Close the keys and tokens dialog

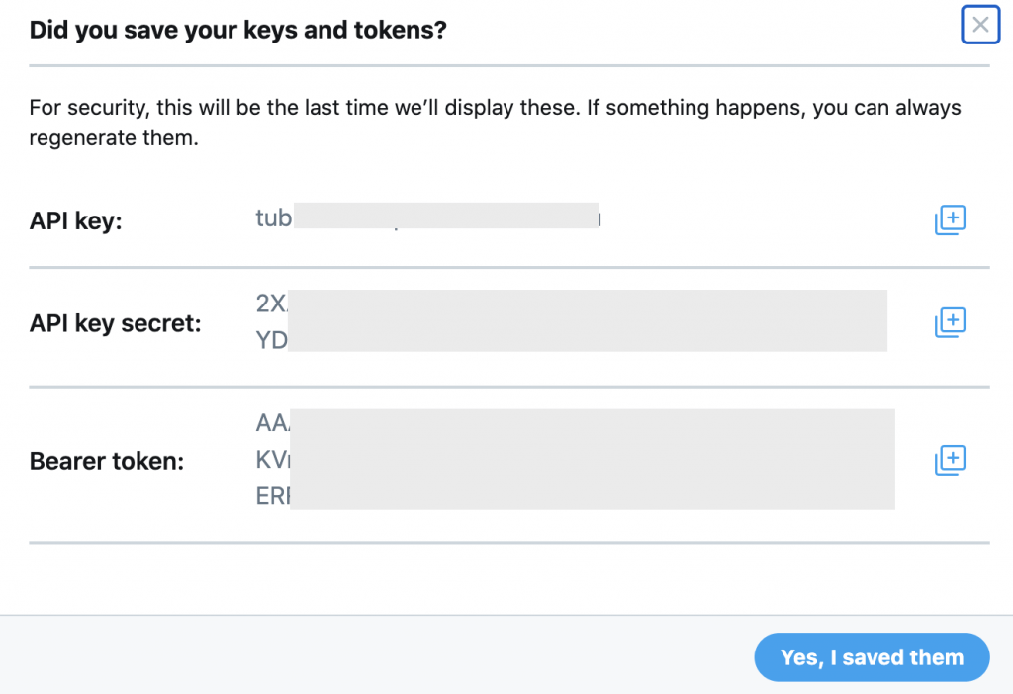pos(980,25)
